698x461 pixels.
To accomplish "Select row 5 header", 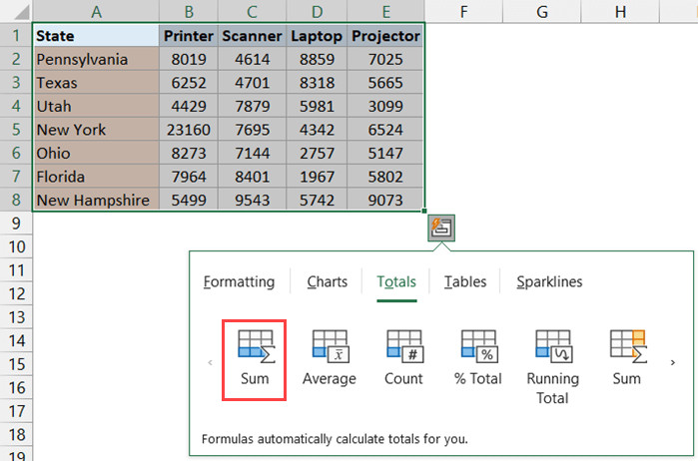I will (15, 130).
